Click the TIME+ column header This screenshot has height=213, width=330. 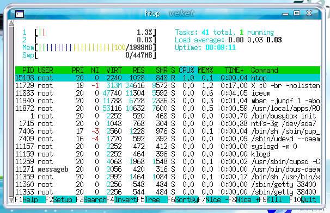(x=234, y=70)
